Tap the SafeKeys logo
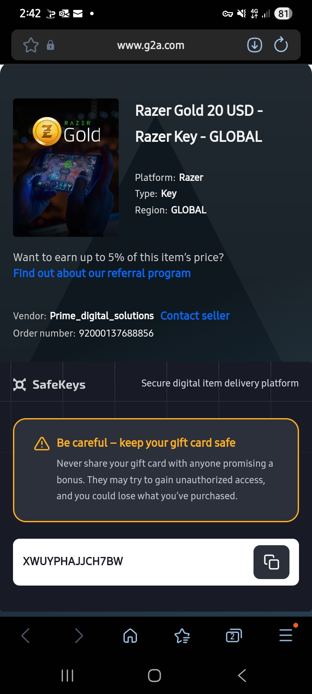 click(x=49, y=384)
